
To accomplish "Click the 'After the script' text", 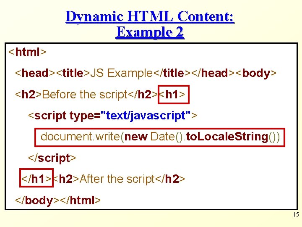I will [117, 179].
